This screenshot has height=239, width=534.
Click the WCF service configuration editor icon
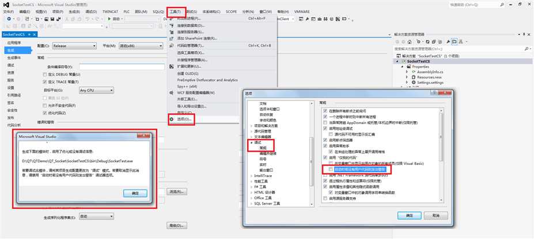[172, 92]
